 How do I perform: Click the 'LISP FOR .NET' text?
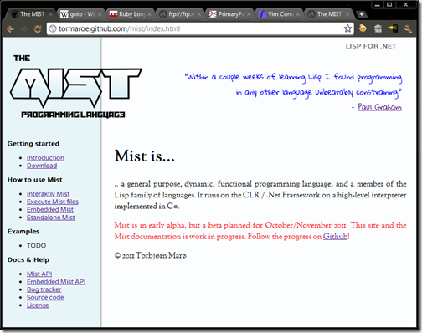tap(371, 46)
